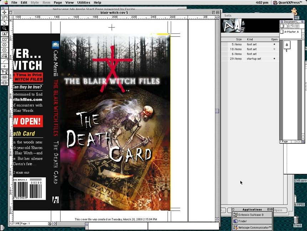Click the Sets window title
The image size is (307, 231).
[x=228, y=15]
